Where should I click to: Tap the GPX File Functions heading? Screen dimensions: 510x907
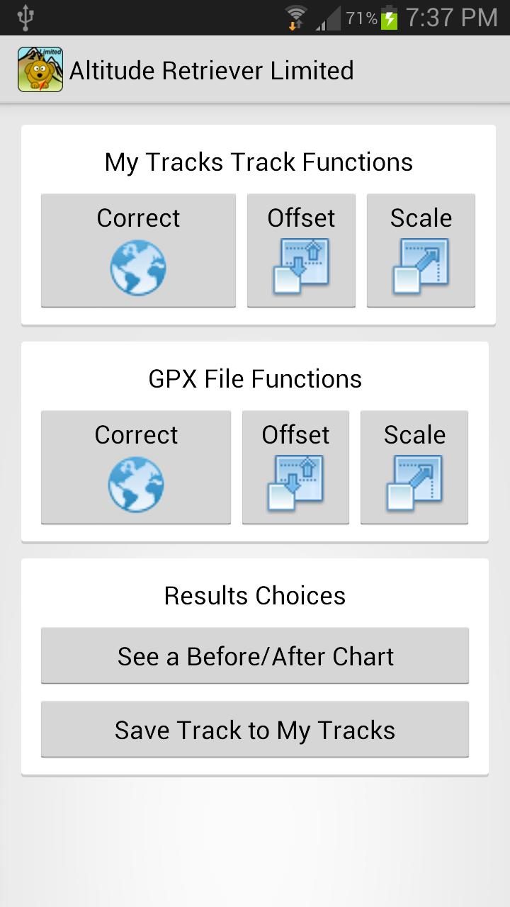(x=255, y=379)
